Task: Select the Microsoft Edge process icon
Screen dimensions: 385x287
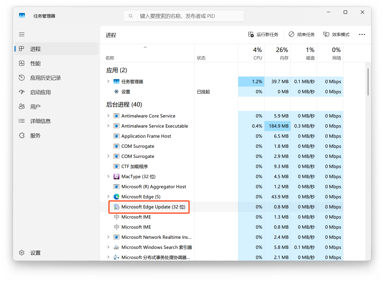Action: [116, 197]
